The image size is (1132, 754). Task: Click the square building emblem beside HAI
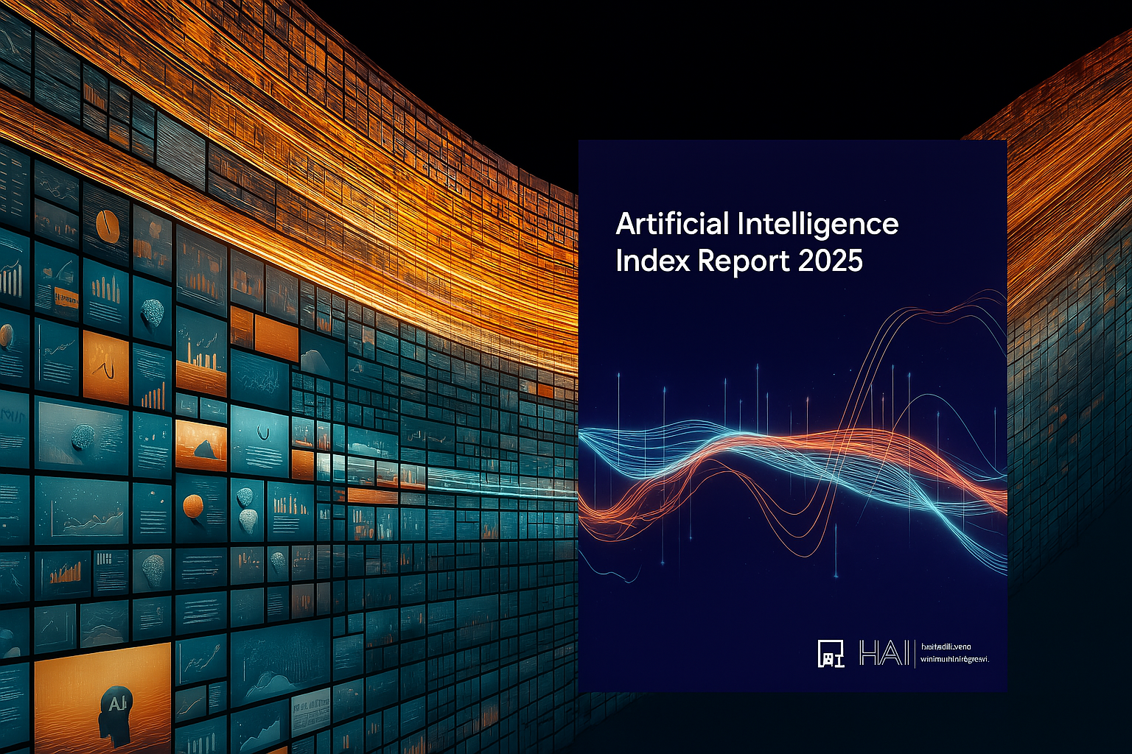pyautogui.click(x=831, y=653)
